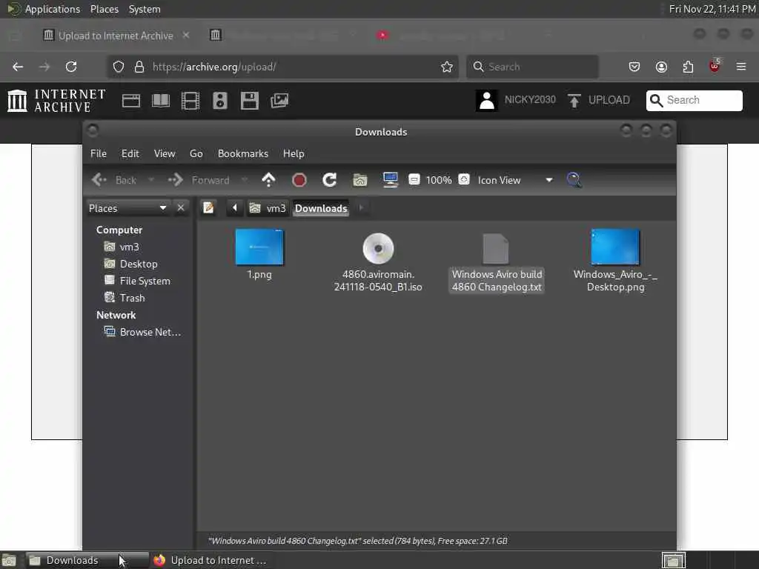
Task: Toggle text-based location bar edit icon
Action: 208,208
